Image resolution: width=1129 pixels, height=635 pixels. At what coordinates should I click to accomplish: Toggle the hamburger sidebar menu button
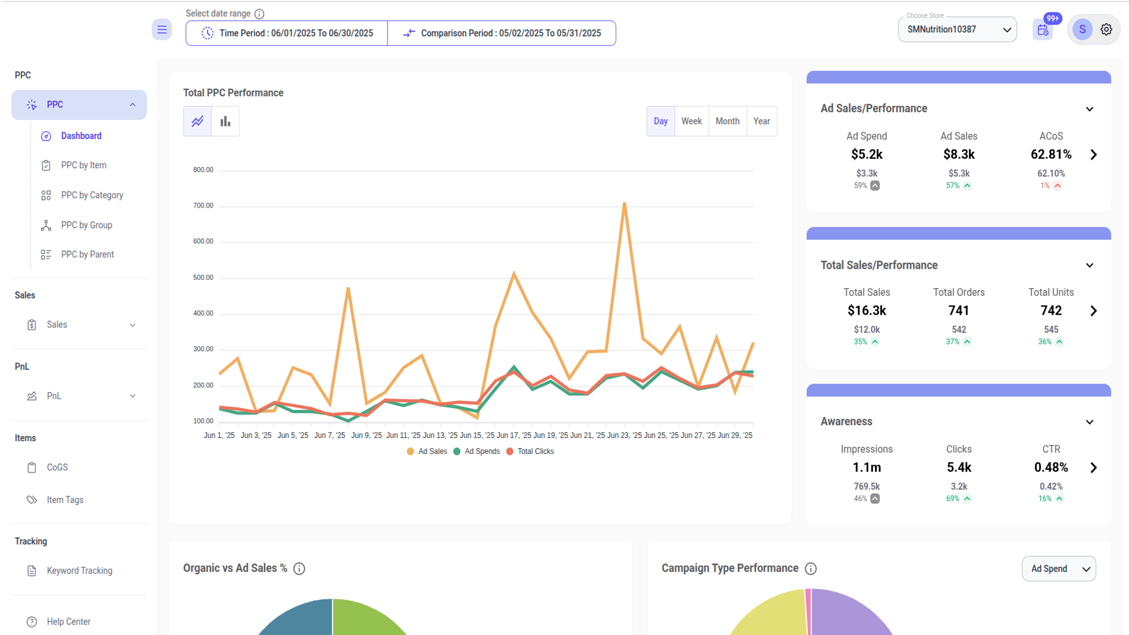click(162, 29)
